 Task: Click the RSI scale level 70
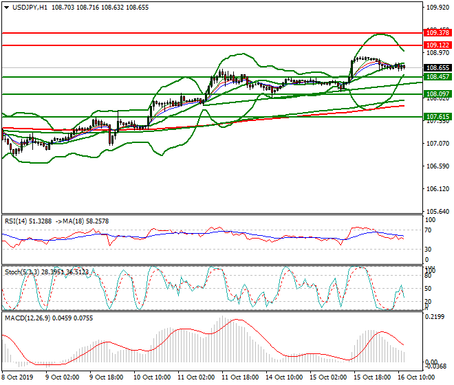[428, 230]
